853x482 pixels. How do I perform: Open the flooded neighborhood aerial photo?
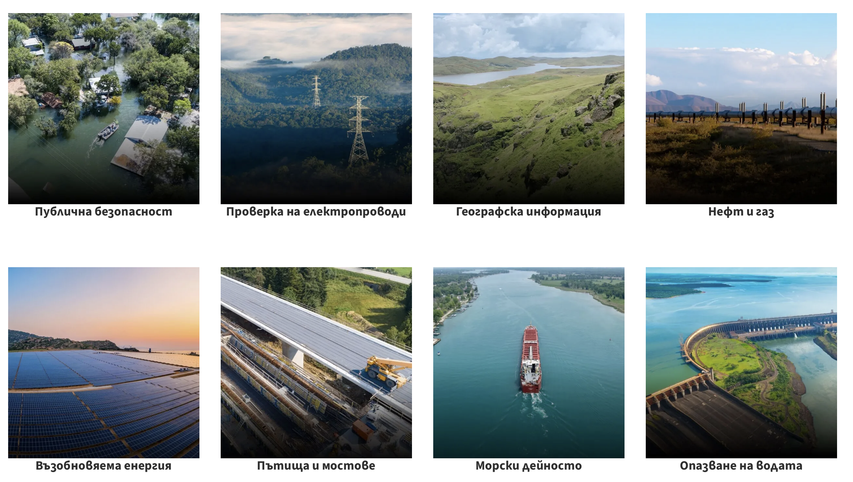pos(103,108)
